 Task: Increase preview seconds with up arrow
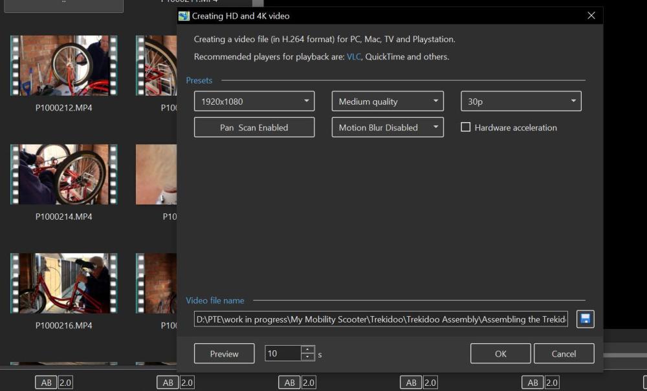pos(308,350)
